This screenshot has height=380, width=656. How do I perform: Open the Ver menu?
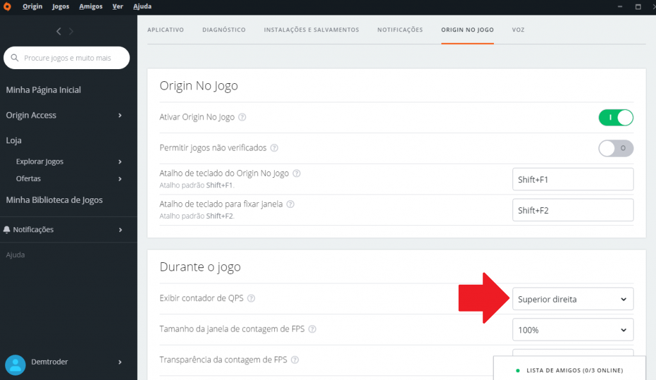click(118, 6)
